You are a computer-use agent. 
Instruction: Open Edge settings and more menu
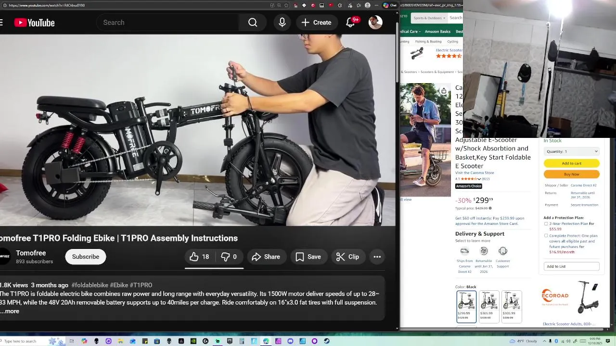click(x=376, y=5)
